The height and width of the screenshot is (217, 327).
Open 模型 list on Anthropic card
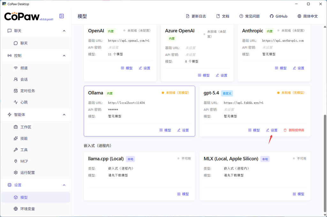pos(281,68)
